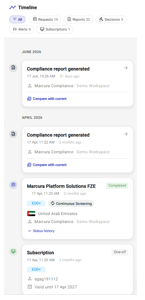Click the 17 Apr, 11:22 AM timestamp
The image size is (145, 300).
pyautogui.click(x=41, y=142)
